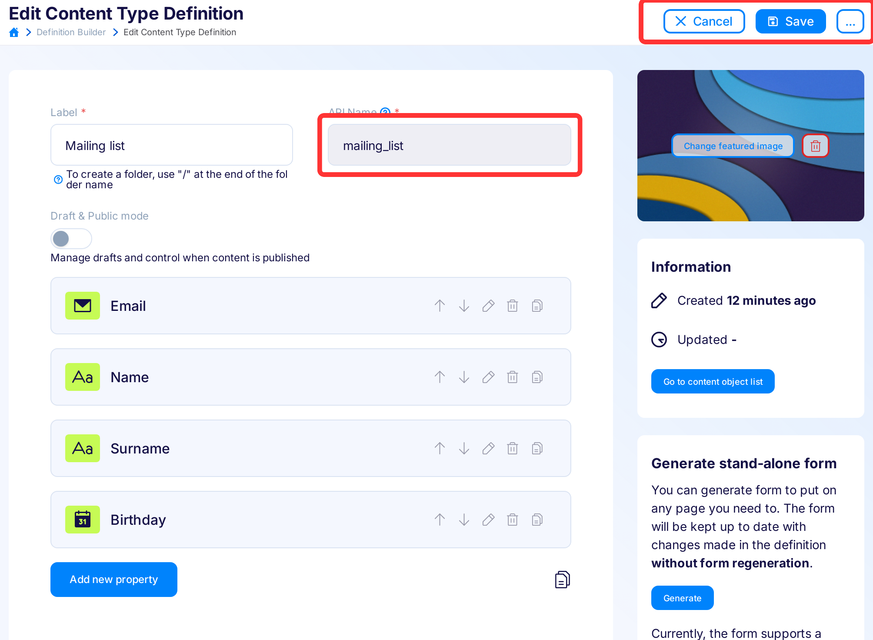
Task: Navigate to Definition Builder breadcrumb
Action: point(71,32)
